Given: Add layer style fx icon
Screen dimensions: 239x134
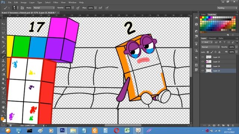Looking at the screenshot, I should point(209,125).
